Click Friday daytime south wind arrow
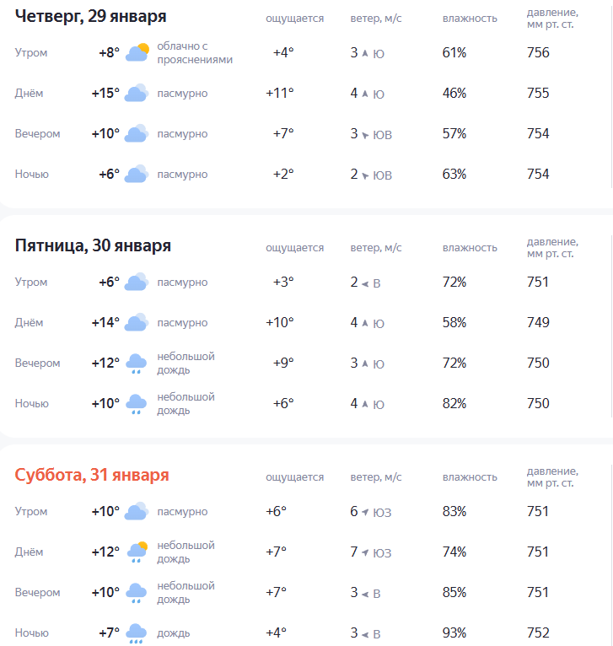 (x=365, y=323)
